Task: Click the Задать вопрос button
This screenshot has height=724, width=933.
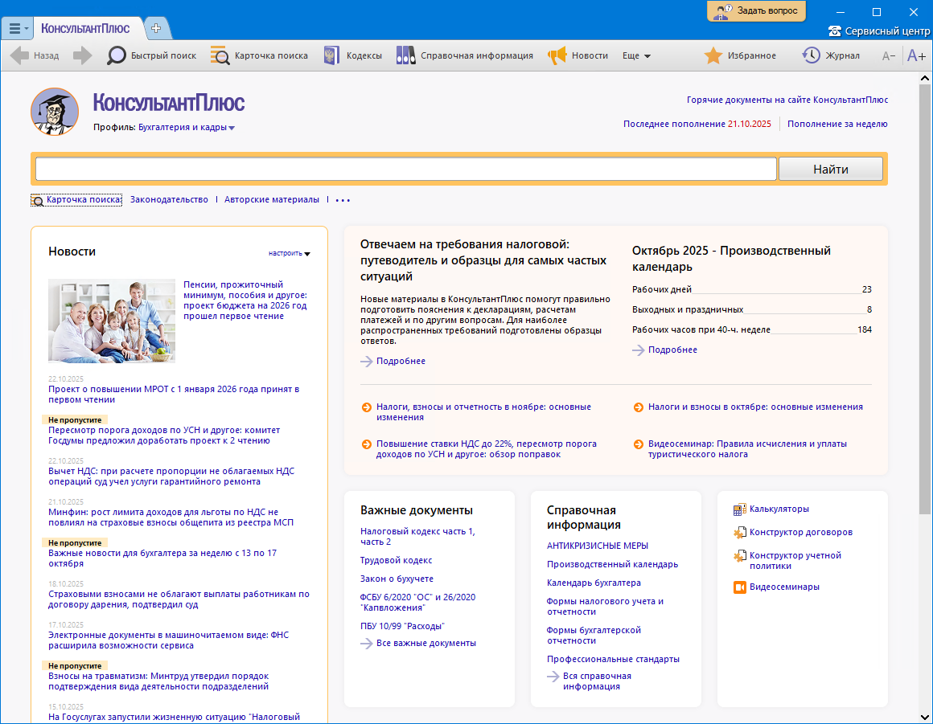Action: point(756,10)
